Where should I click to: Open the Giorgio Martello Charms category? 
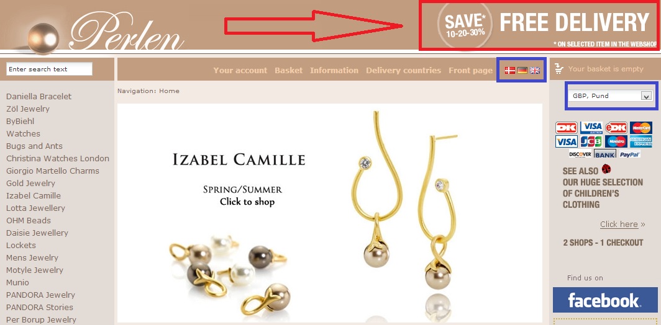coord(53,171)
